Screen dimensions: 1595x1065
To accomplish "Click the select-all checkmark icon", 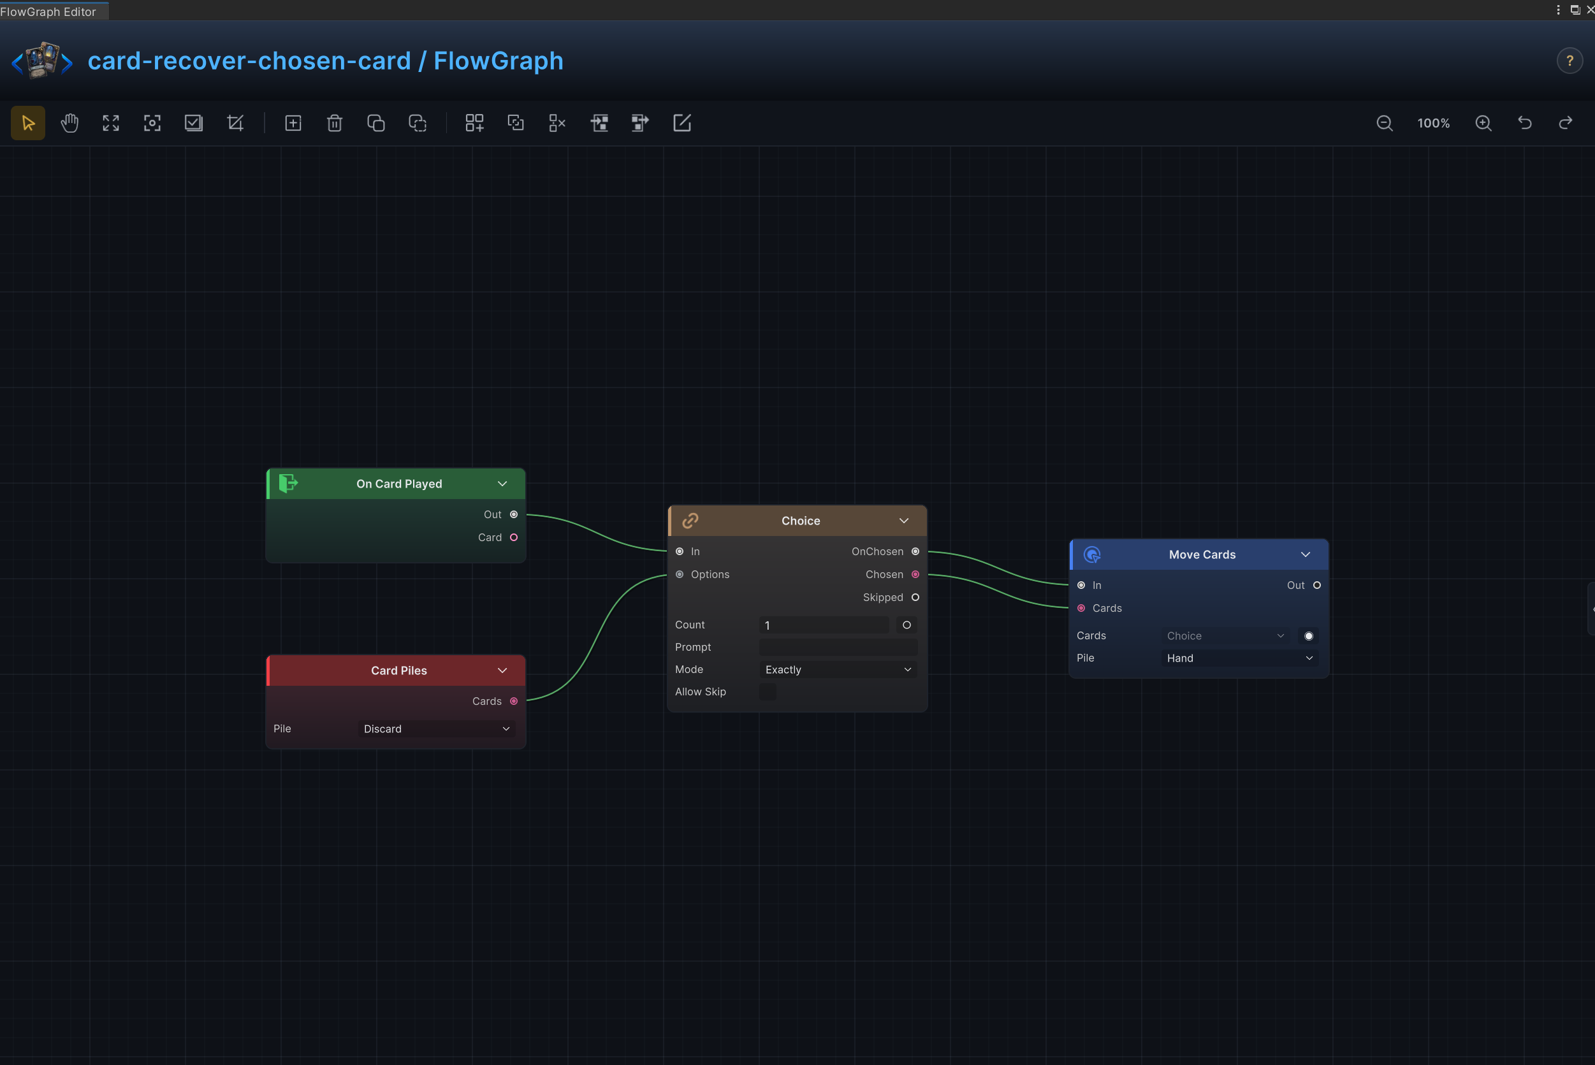I will (x=194, y=123).
